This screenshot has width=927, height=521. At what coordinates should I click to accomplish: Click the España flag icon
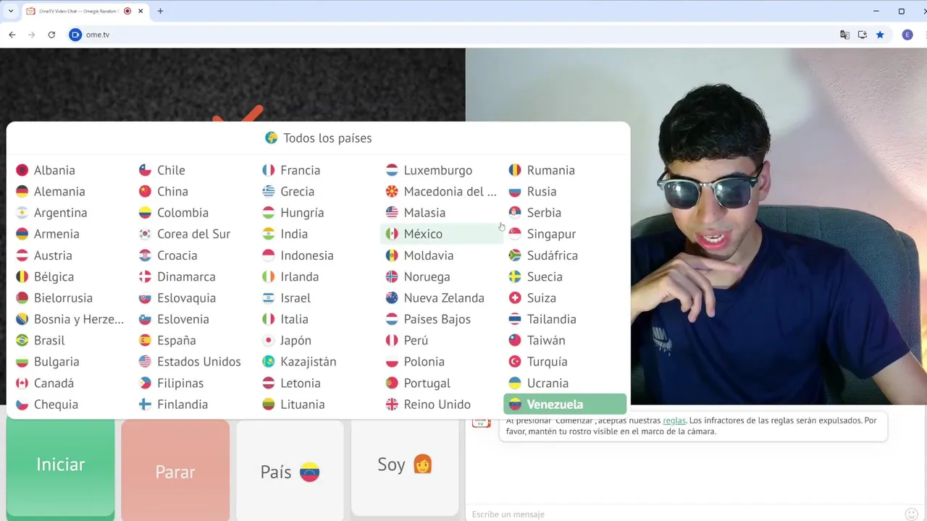145,340
